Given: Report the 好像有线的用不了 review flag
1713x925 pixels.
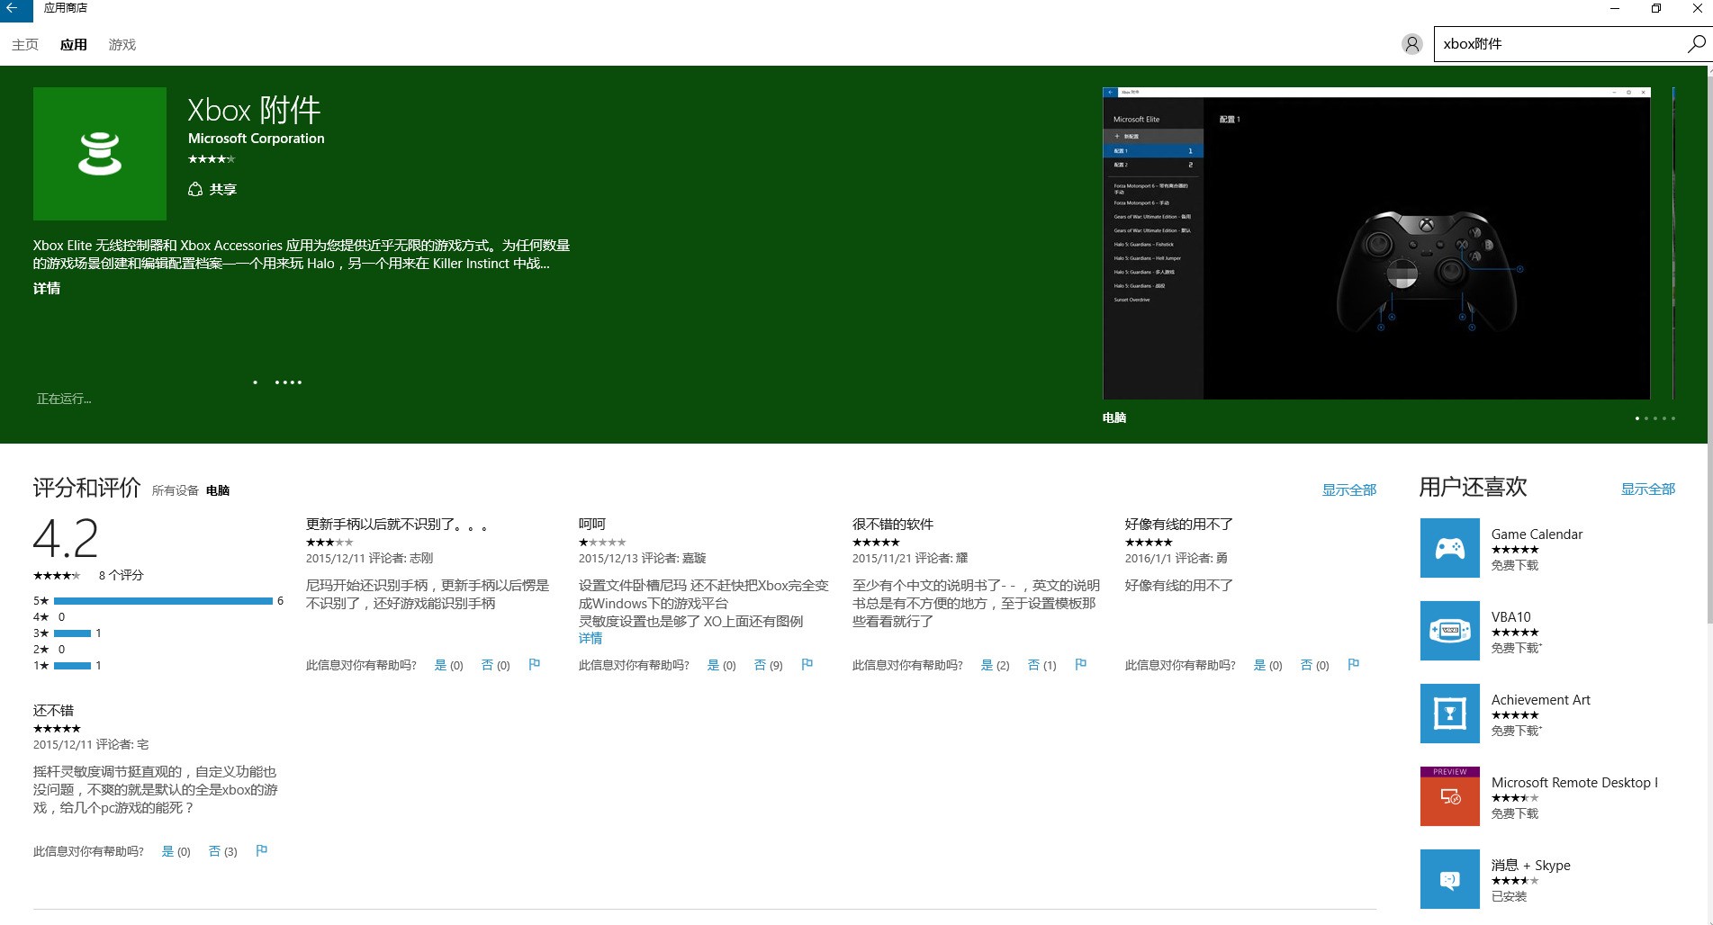Looking at the screenshot, I should (1353, 664).
